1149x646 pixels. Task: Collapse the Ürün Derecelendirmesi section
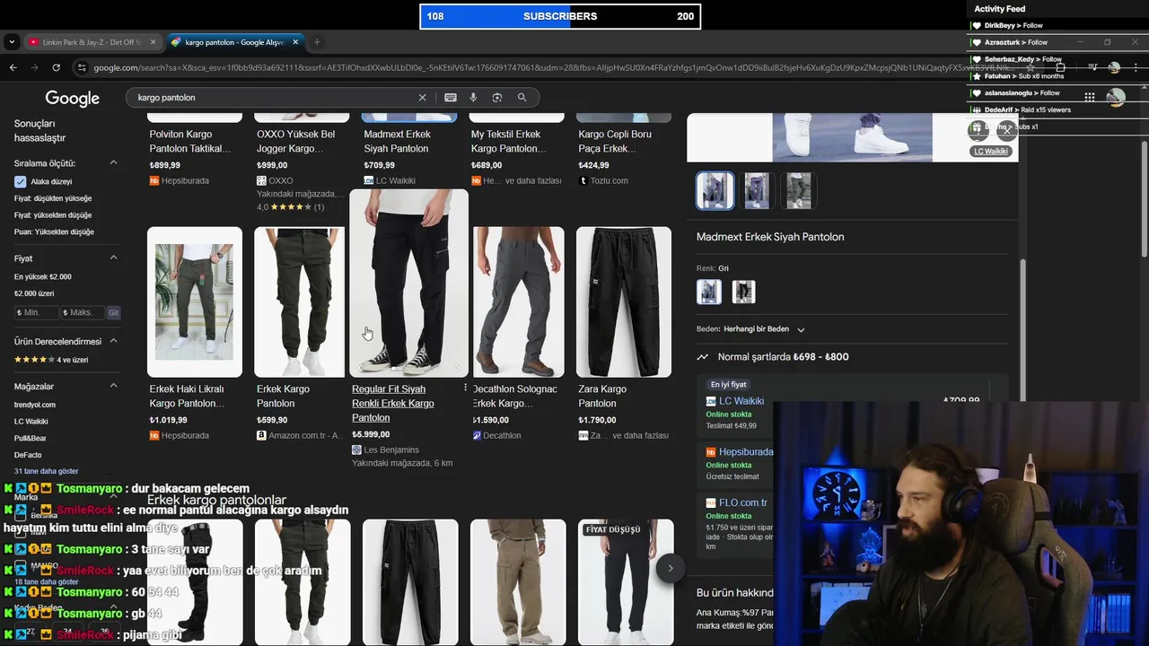113,342
